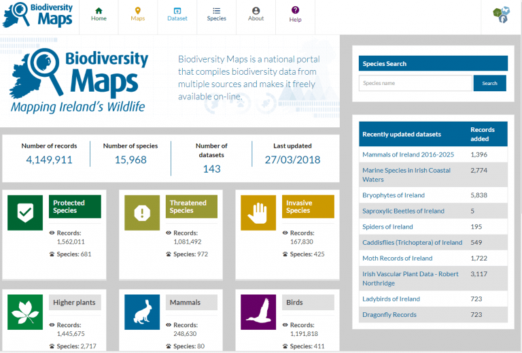This screenshot has height=353, width=522.
Task: Click the Help question mark icon
Action: click(295, 10)
